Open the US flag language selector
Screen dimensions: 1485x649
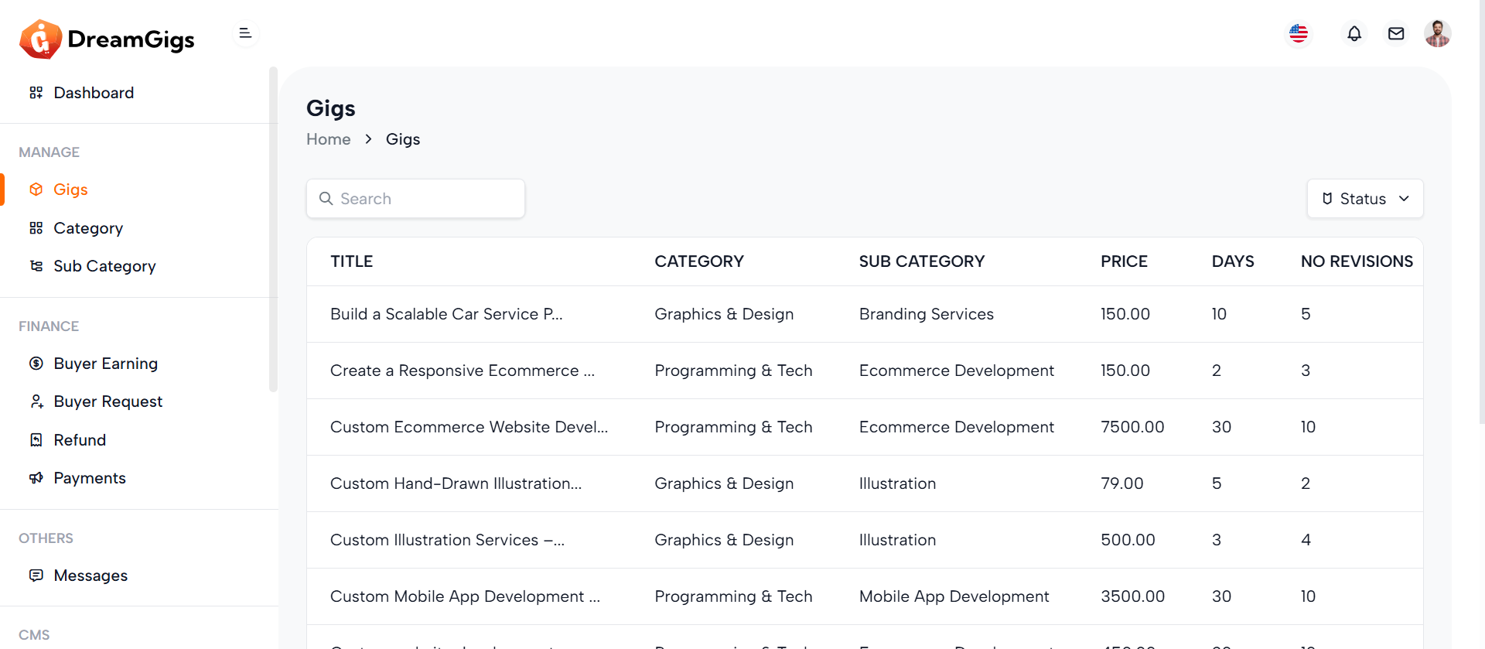pyautogui.click(x=1299, y=34)
